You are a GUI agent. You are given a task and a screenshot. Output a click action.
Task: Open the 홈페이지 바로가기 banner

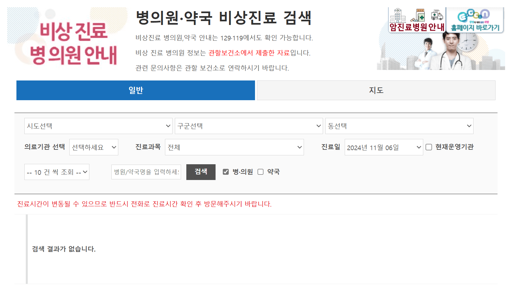click(475, 20)
